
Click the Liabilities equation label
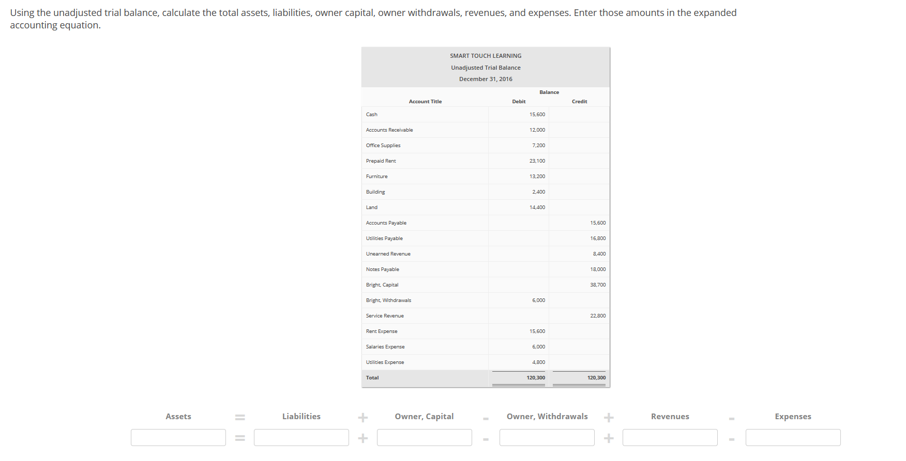301,417
